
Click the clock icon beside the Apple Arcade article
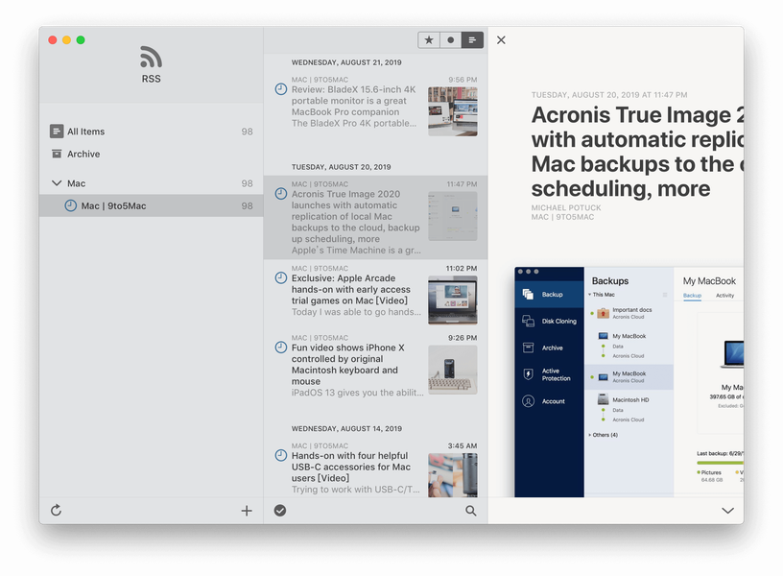pyautogui.click(x=281, y=277)
